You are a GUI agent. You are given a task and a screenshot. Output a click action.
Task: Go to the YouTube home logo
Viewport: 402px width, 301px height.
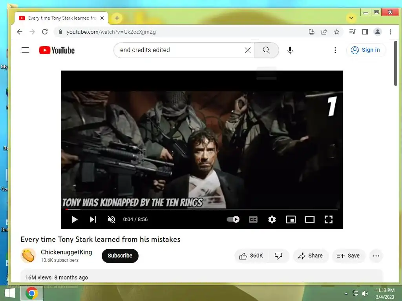pyautogui.click(x=57, y=50)
